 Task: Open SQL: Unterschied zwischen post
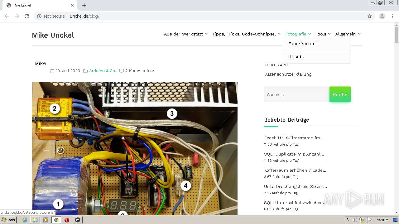(x=295, y=203)
